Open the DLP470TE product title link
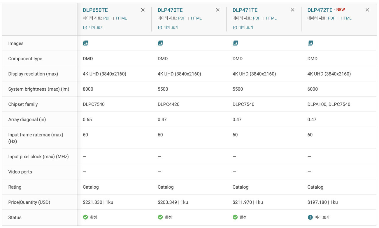Screen dimensions: 379x228 point(170,10)
